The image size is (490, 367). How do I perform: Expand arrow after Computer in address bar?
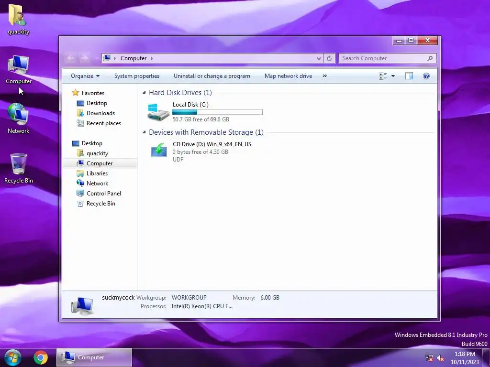pos(152,58)
